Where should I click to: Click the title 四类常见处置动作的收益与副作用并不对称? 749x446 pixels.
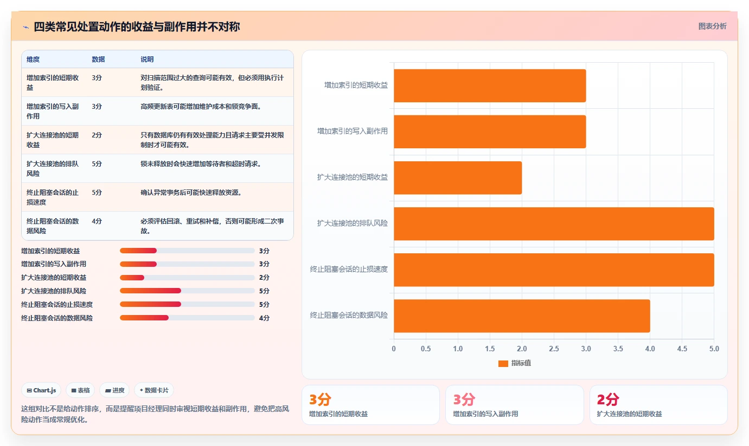pos(137,27)
